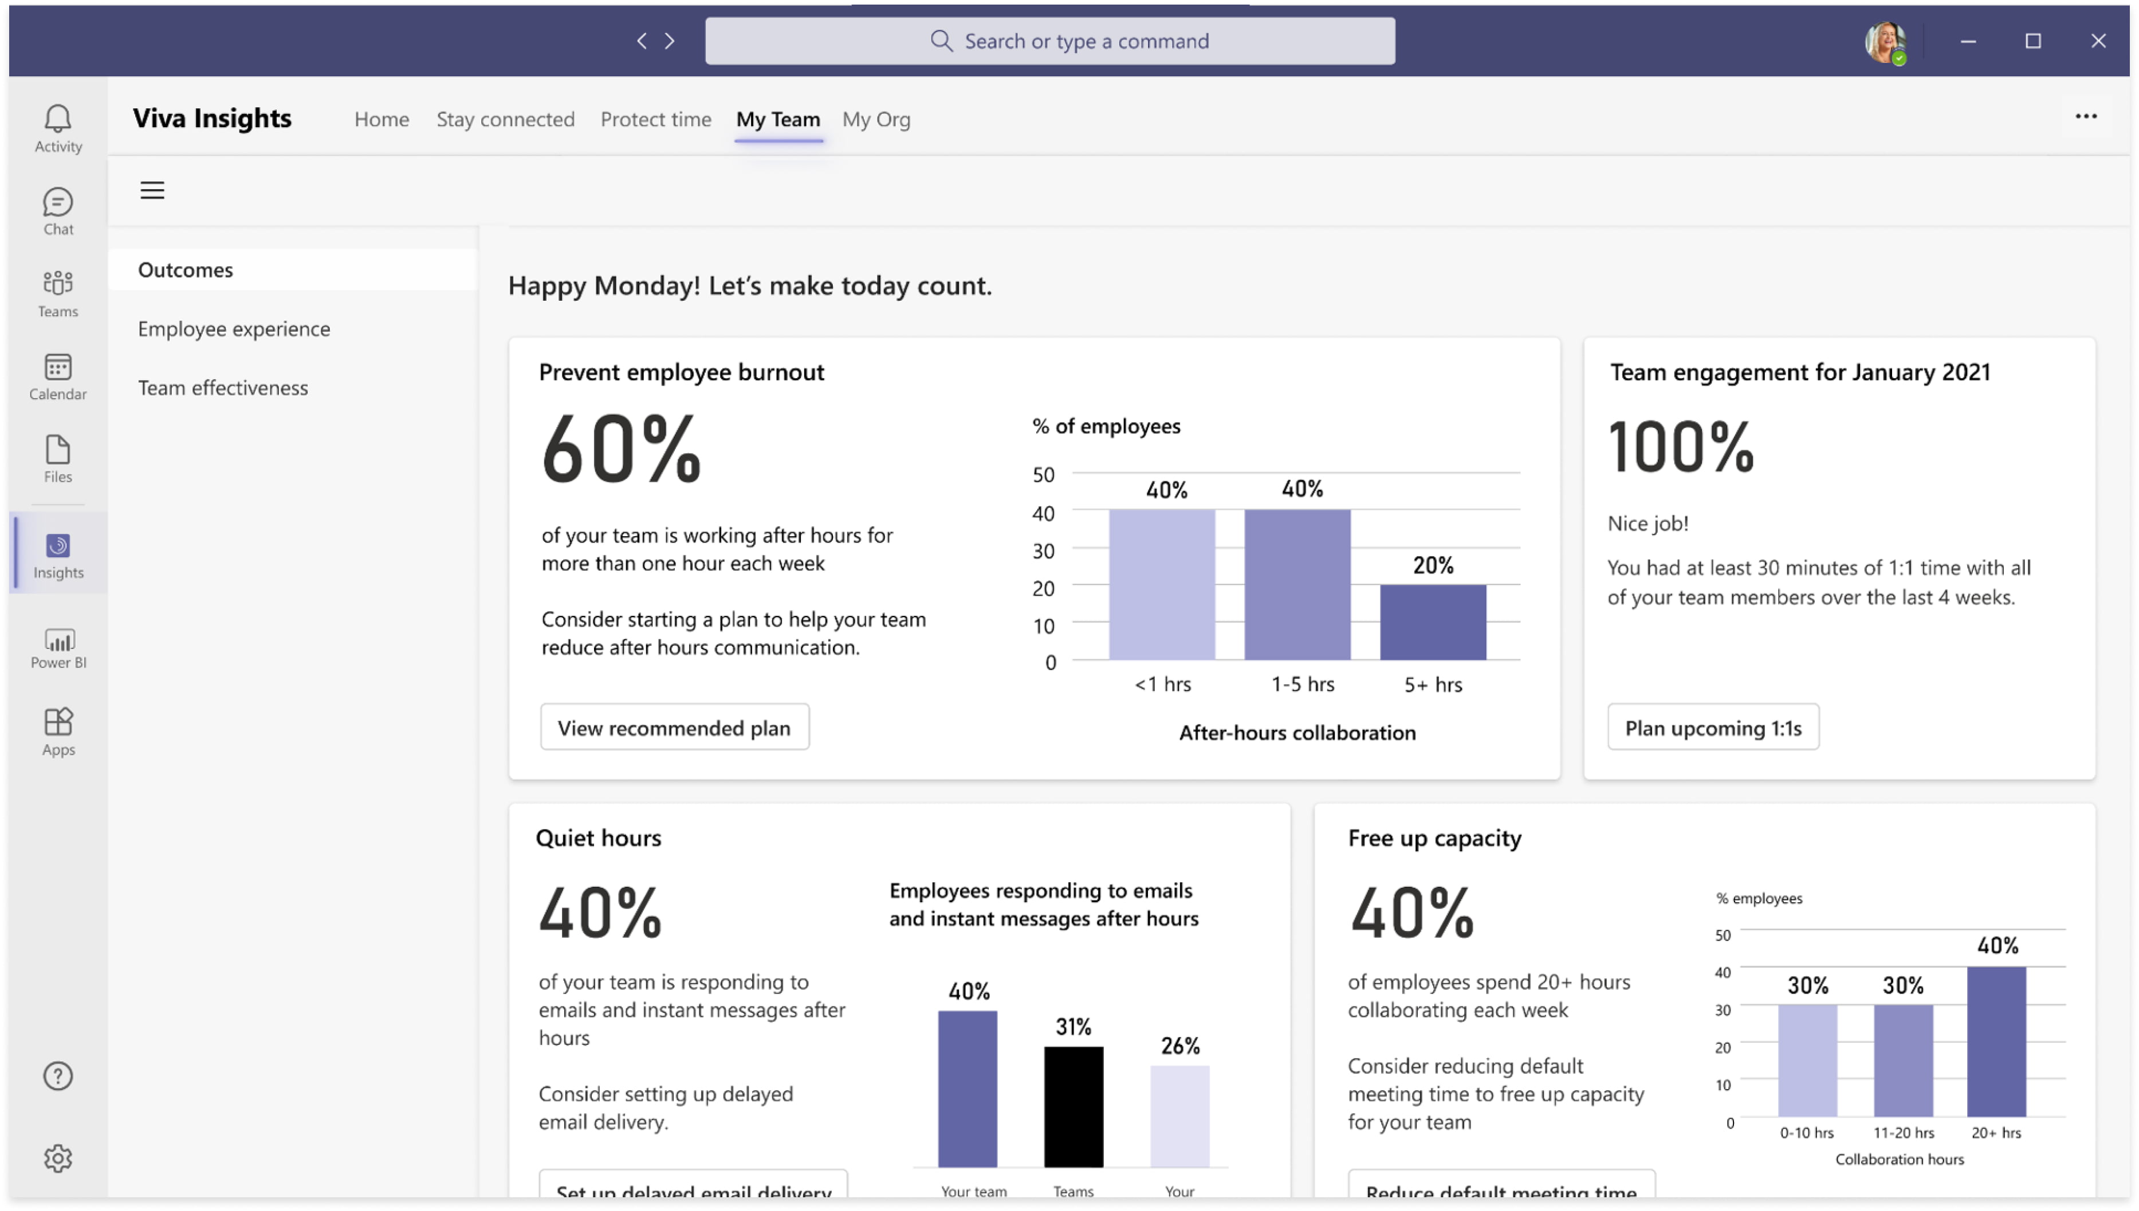Collapse the hamburger navigation menu
Screen dimensions: 2139x1211
(x=152, y=190)
